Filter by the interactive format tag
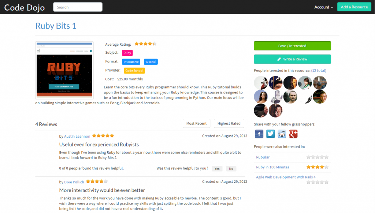The image size is (375, 213). tap(131, 62)
